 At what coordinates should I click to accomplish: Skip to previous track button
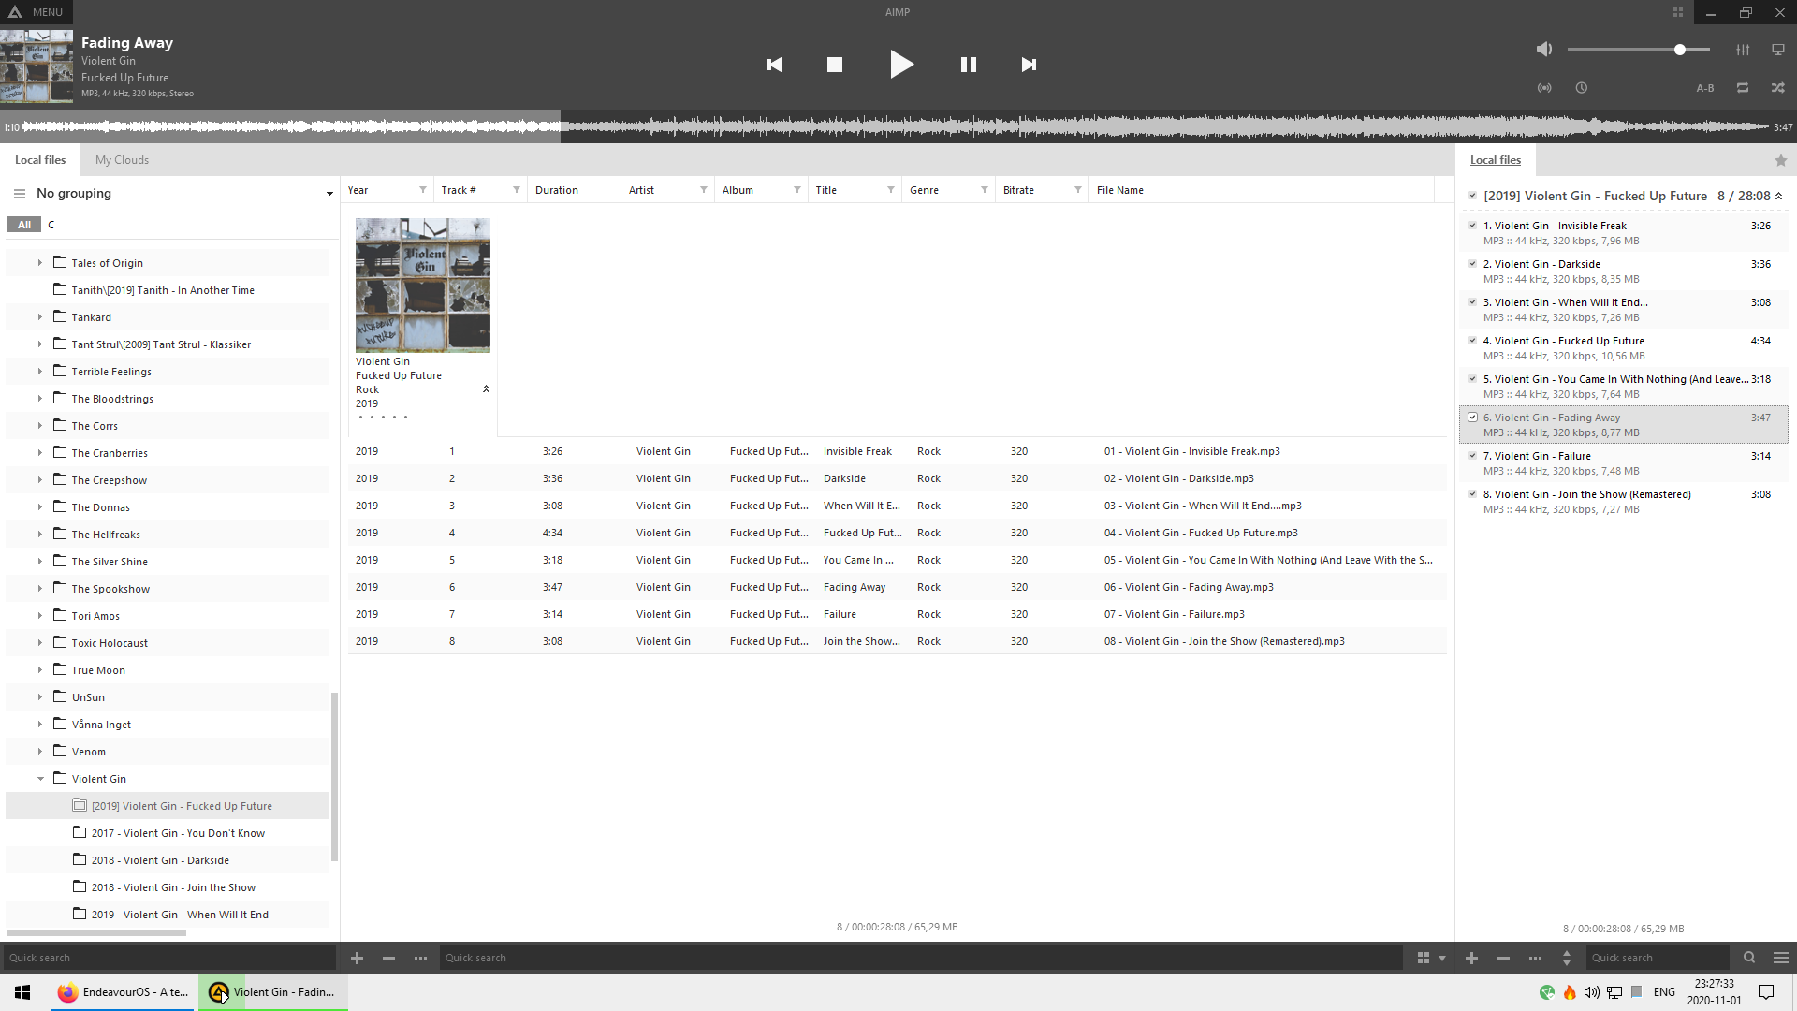tap(774, 65)
